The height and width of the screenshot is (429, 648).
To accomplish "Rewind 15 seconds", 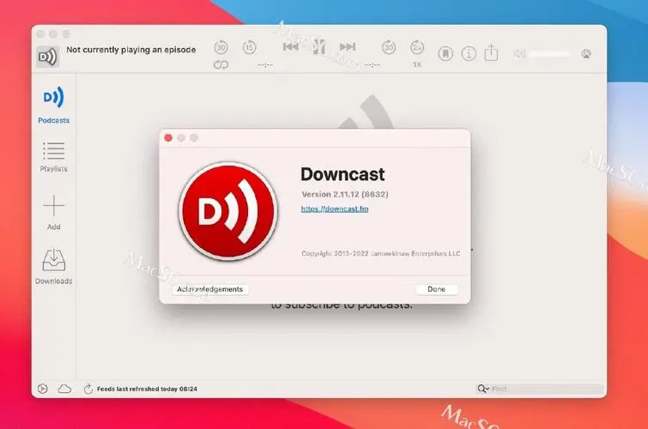I will [x=249, y=48].
